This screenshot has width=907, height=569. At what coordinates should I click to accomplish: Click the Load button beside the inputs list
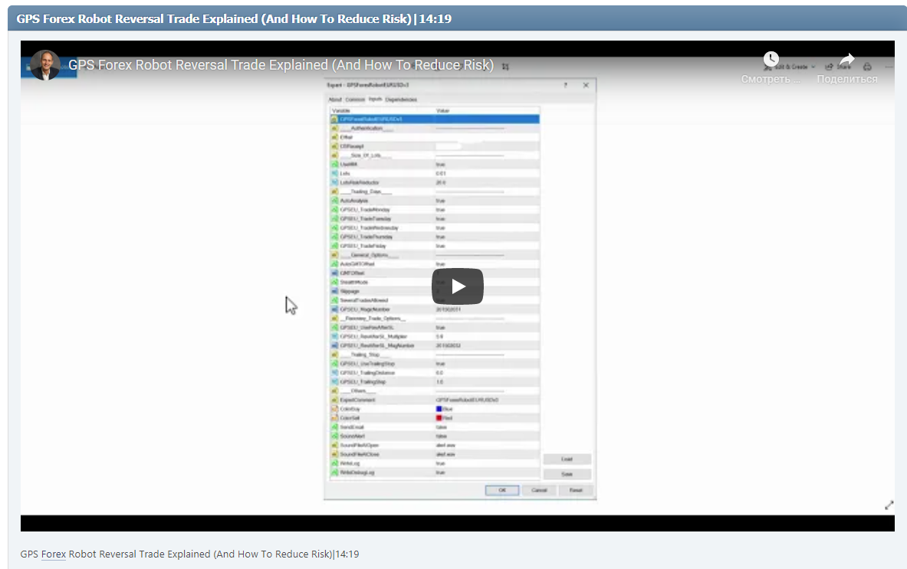567,459
